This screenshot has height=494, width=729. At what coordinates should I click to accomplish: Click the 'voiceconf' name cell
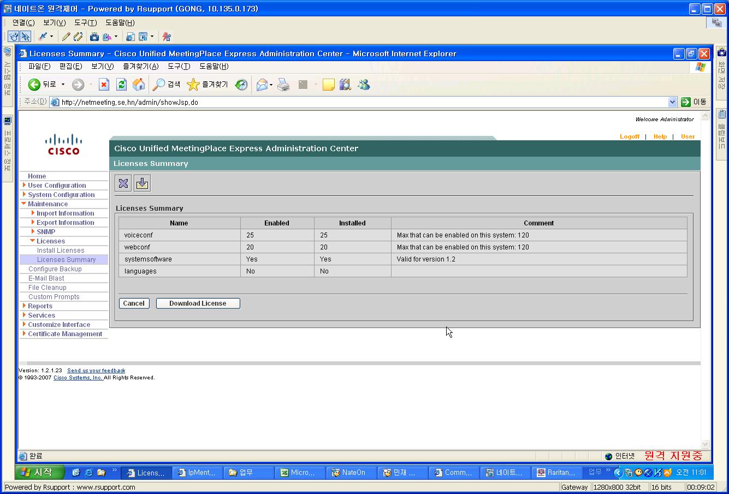180,235
